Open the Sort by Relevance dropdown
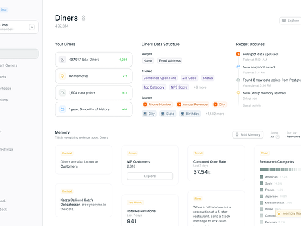This screenshot has width=301, height=226. [293, 137]
